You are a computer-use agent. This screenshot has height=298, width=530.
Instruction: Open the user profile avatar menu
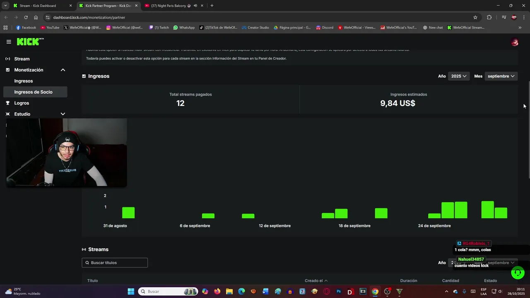pyautogui.click(x=515, y=42)
